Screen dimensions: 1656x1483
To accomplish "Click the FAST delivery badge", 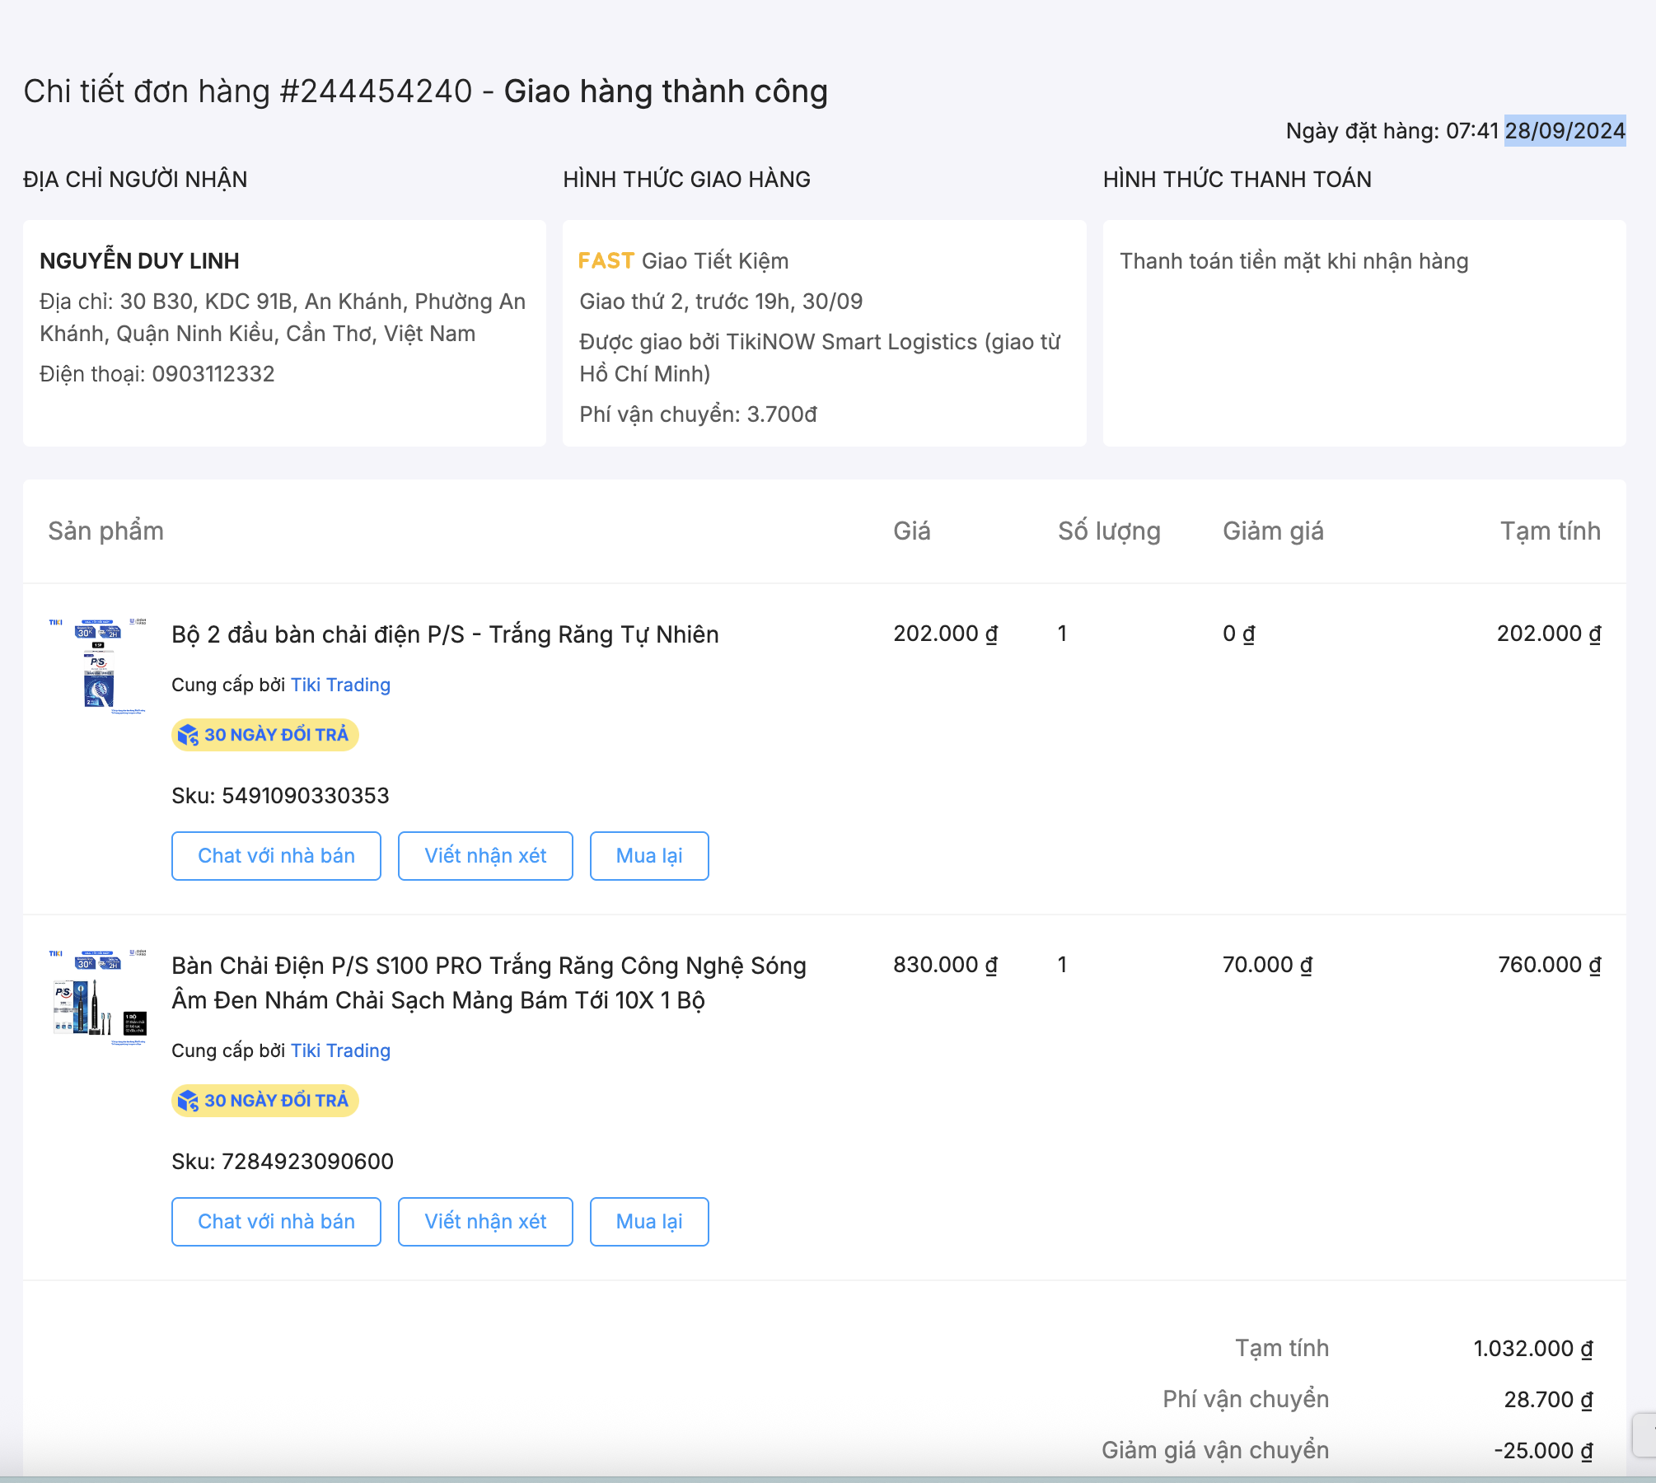I will pos(606,261).
